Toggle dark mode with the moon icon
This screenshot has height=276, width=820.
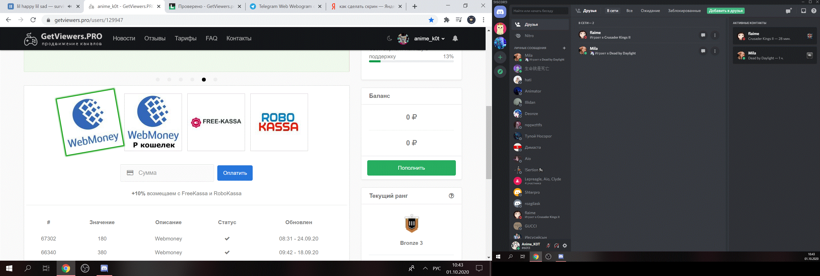[x=389, y=38]
